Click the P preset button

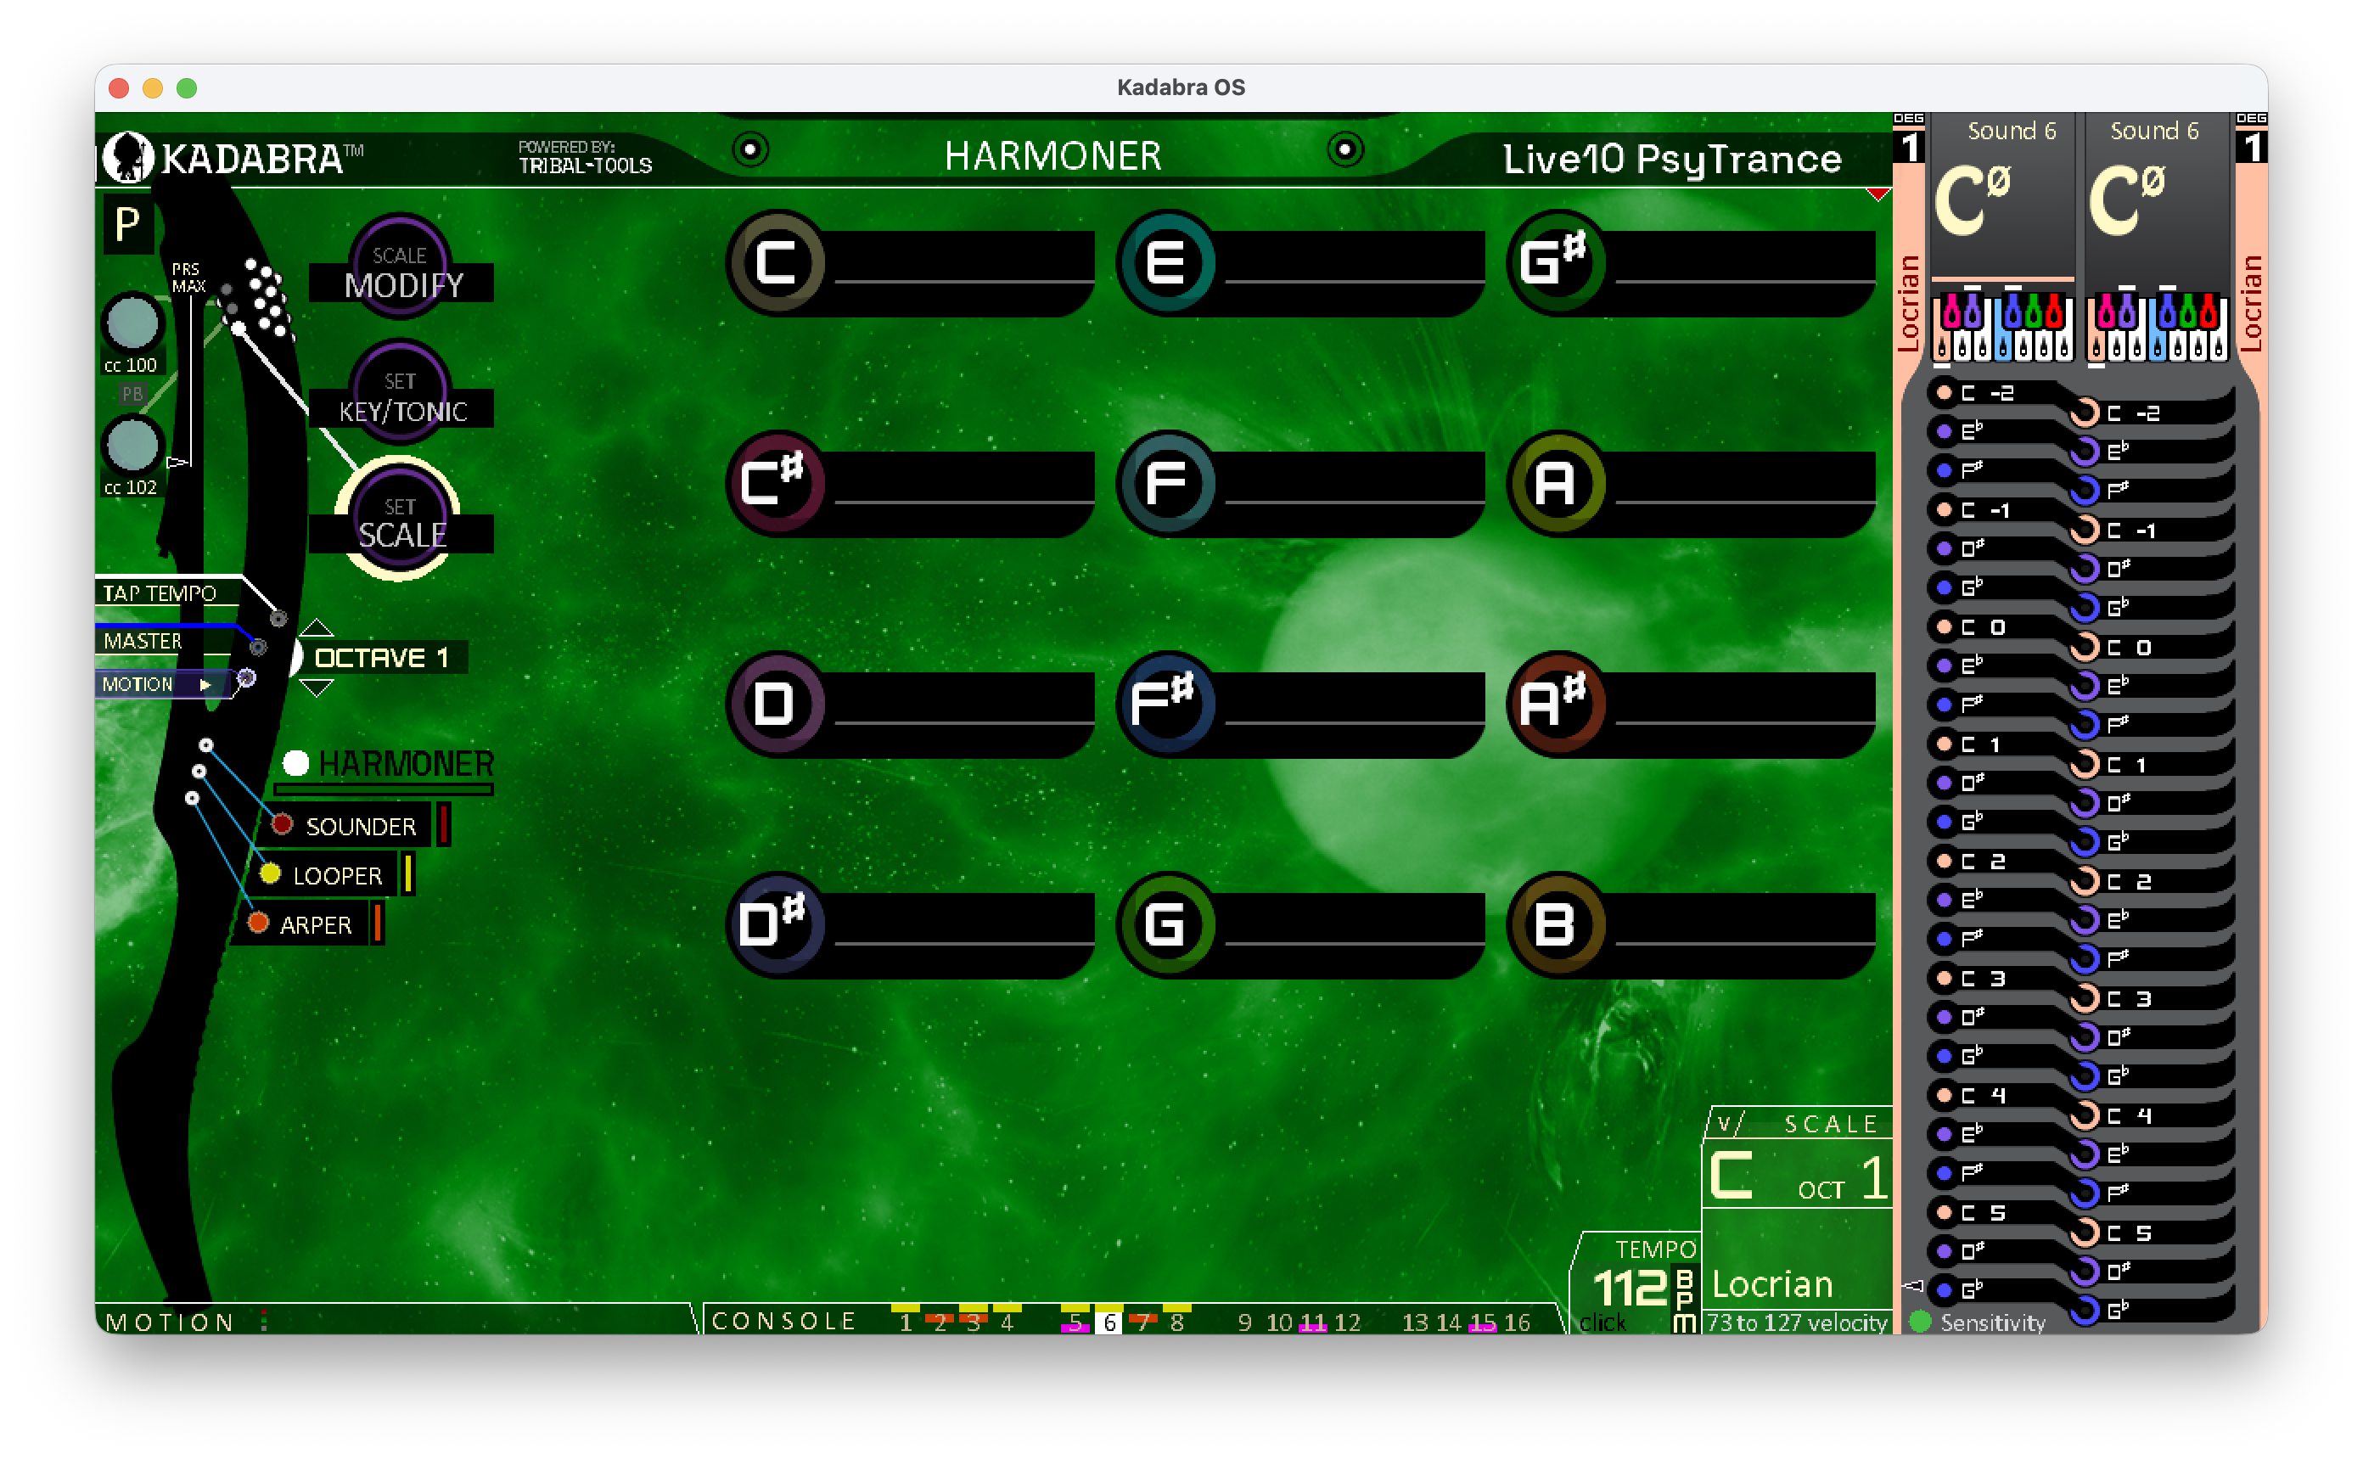(x=127, y=225)
